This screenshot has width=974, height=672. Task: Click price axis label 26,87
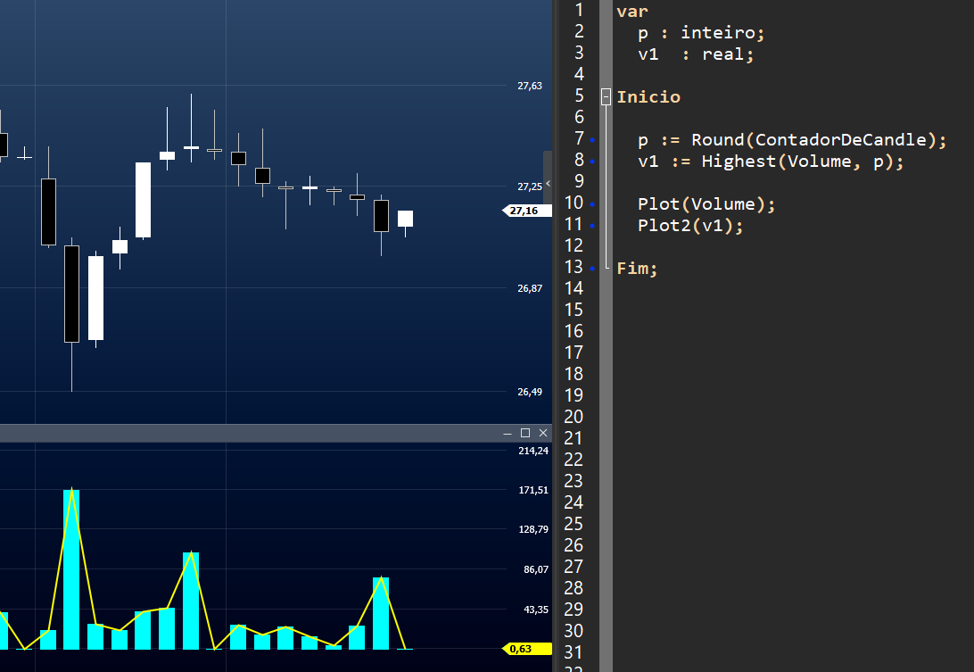pos(530,288)
